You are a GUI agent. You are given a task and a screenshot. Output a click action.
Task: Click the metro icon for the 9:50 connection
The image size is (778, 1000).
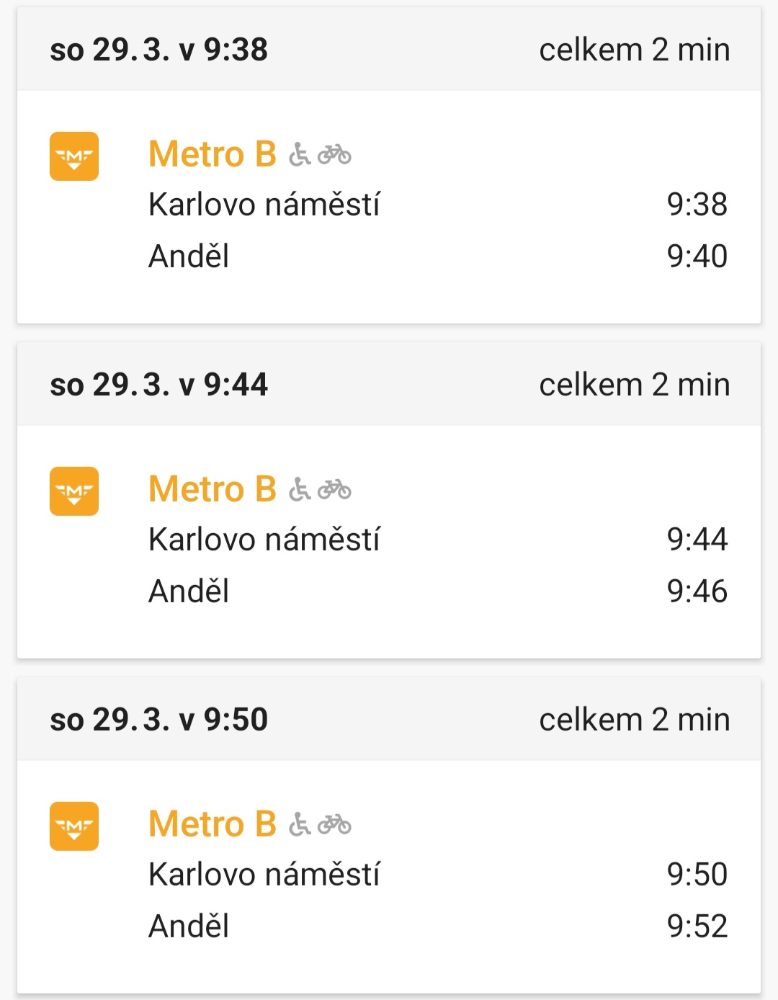coord(74,826)
